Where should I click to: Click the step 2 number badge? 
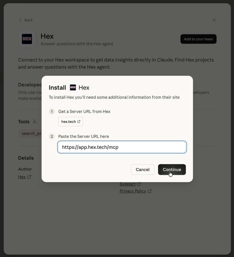(52, 136)
